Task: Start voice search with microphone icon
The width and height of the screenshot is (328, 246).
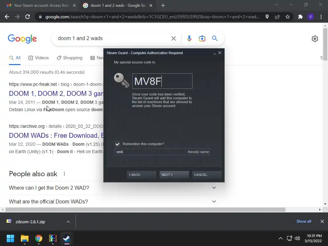Action: [x=189, y=38]
